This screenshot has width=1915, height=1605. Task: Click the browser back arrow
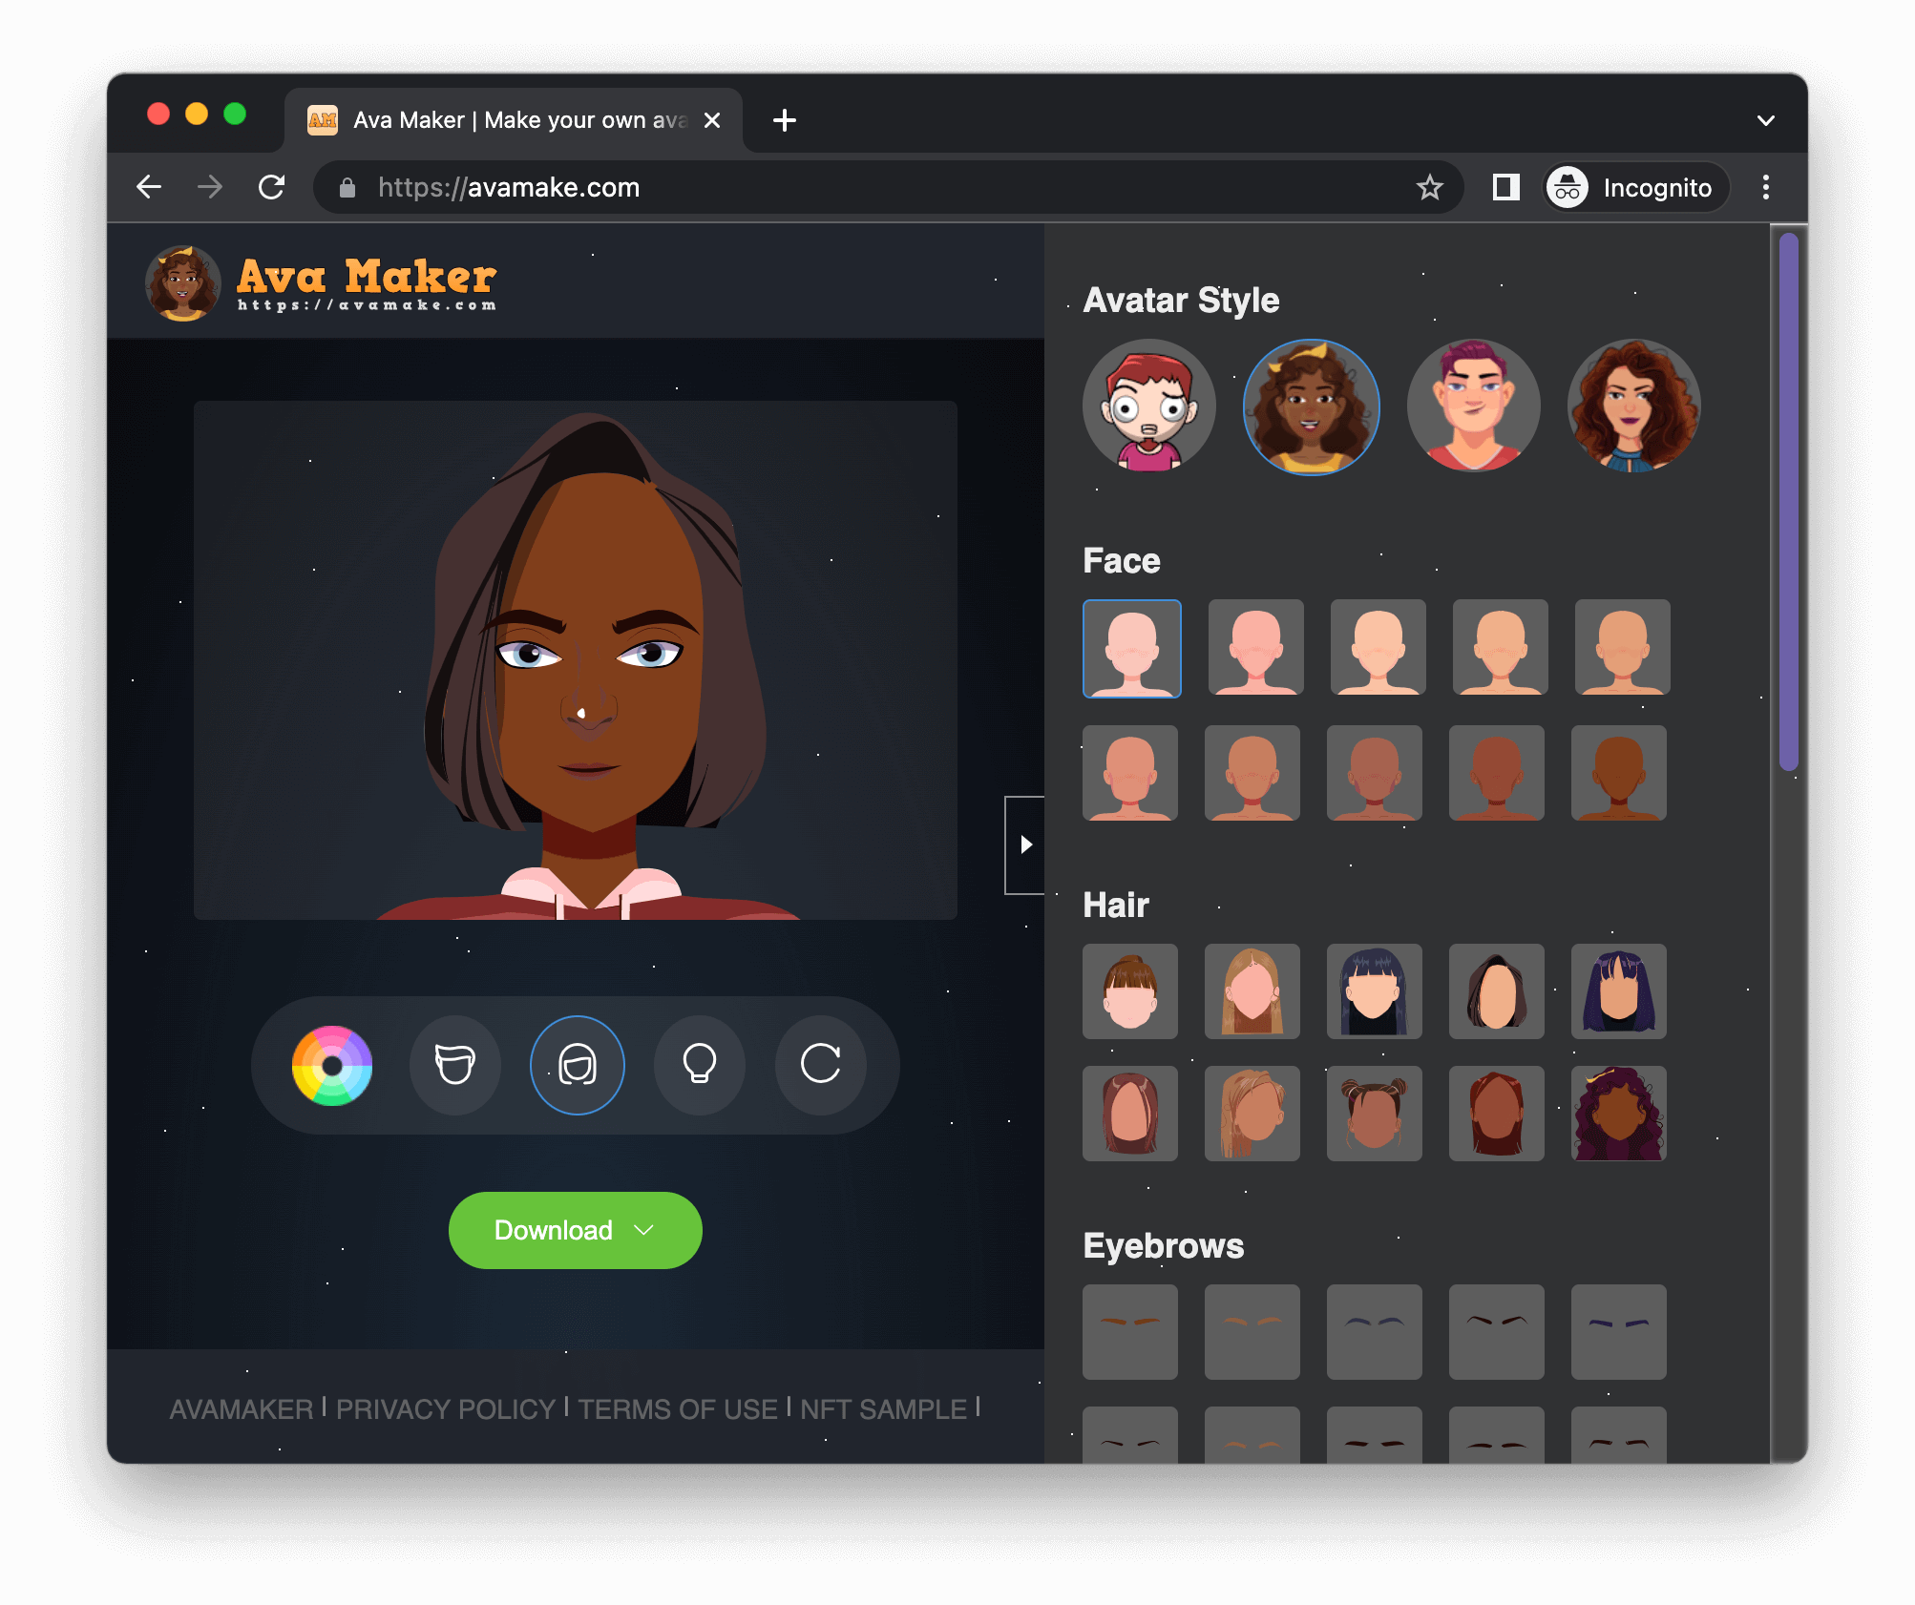click(x=149, y=187)
